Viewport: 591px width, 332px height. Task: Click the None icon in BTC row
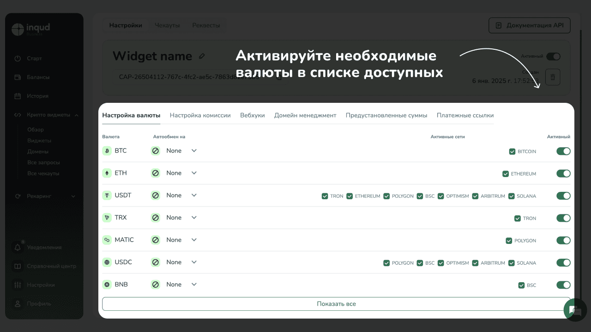pos(156,151)
